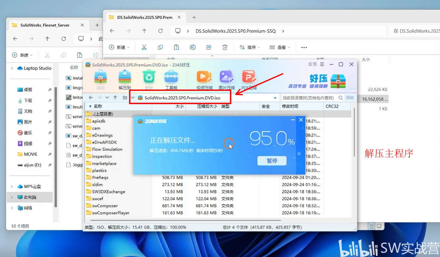Open the 查看 view dropdown in explorer

coord(279,47)
